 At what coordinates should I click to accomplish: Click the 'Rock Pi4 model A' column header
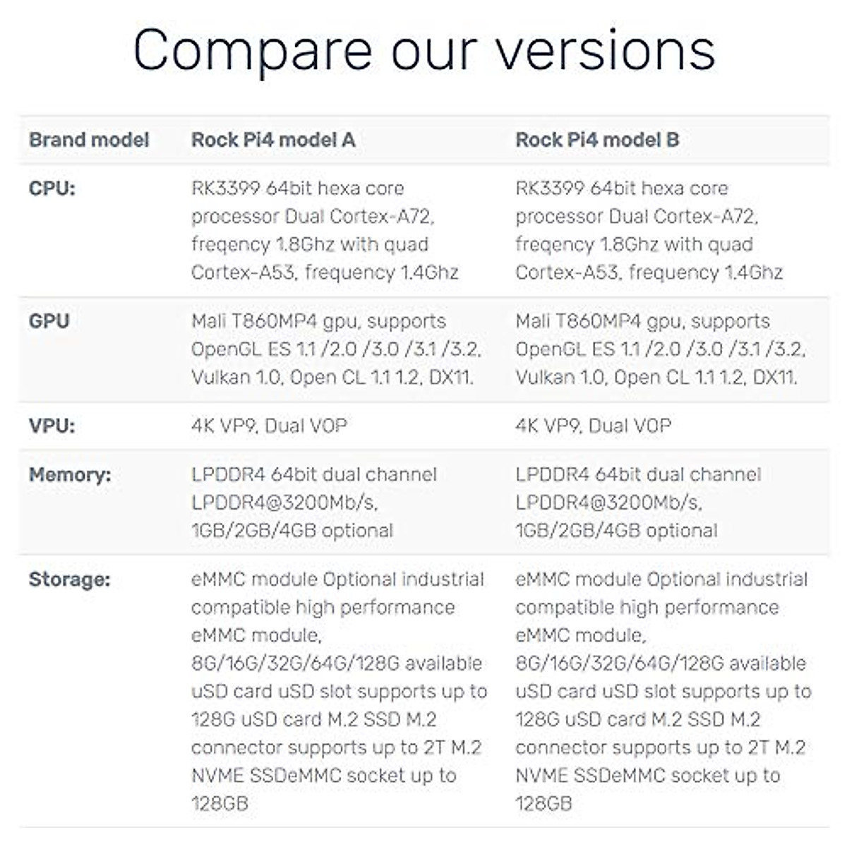click(273, 140)
